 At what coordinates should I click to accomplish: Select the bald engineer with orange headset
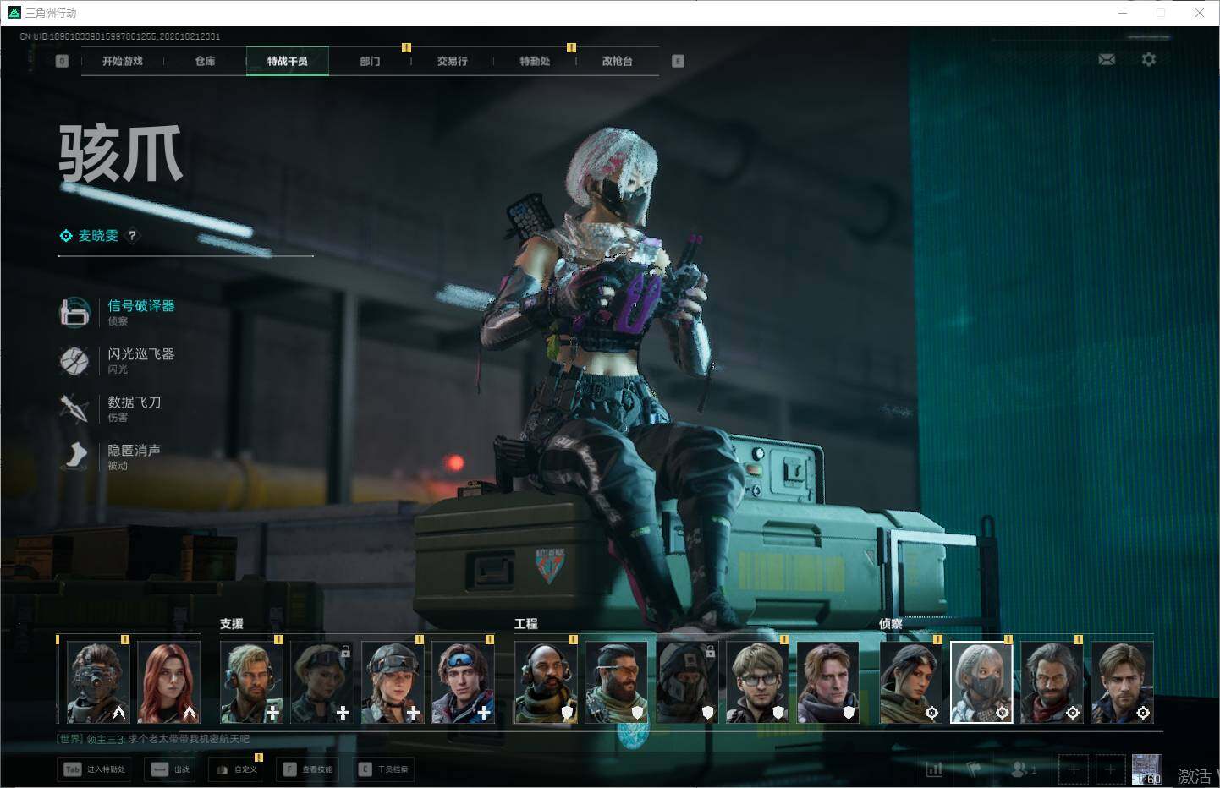tap(546, 682)
